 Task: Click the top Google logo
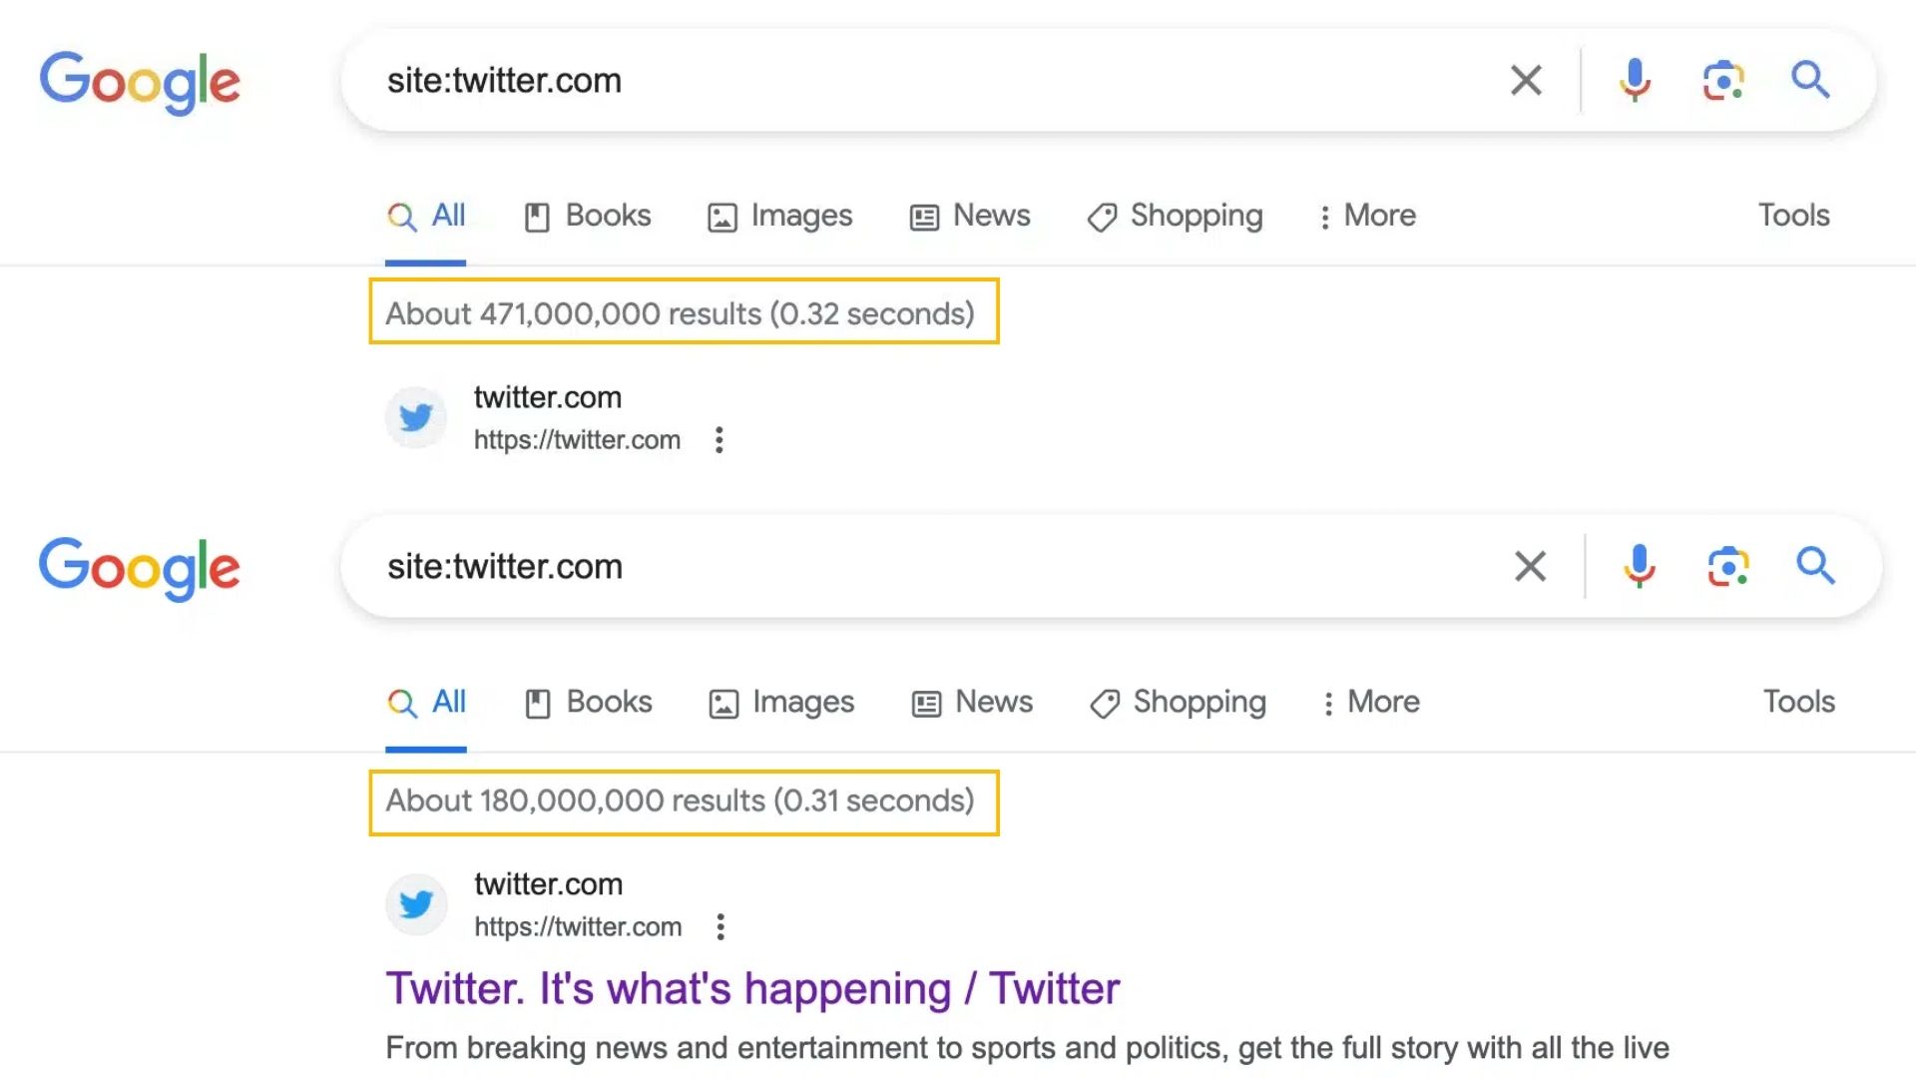140,82
